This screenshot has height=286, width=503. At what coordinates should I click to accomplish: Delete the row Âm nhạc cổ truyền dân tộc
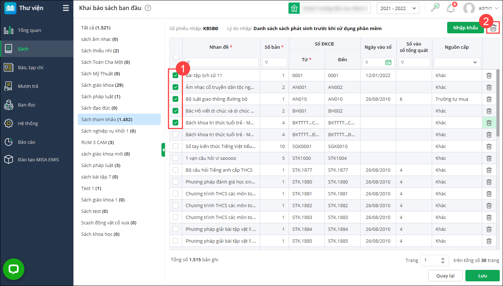click(489, 87)
